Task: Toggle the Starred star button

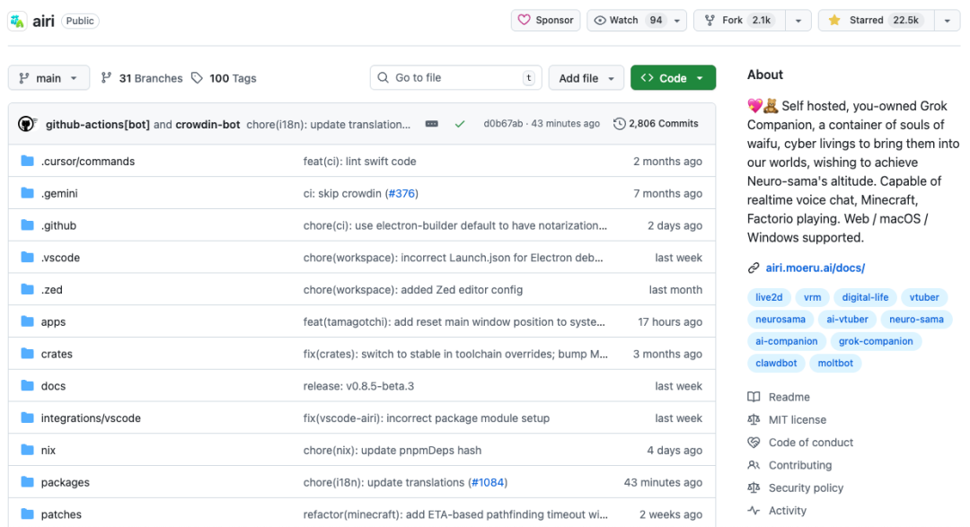Action: point(876,21)
